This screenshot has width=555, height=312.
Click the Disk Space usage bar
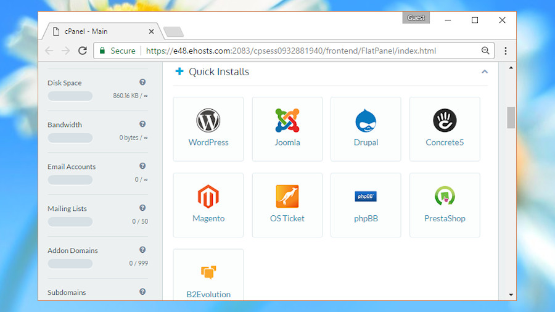(70, 96)
